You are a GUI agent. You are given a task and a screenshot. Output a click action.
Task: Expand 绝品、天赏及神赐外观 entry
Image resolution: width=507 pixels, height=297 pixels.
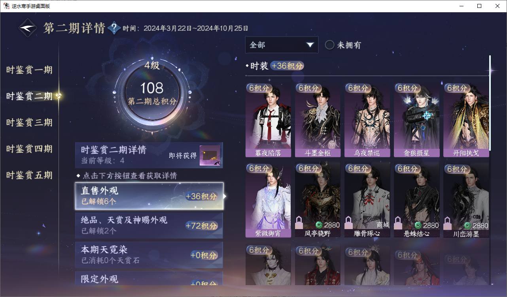click(x=149, y=225)
